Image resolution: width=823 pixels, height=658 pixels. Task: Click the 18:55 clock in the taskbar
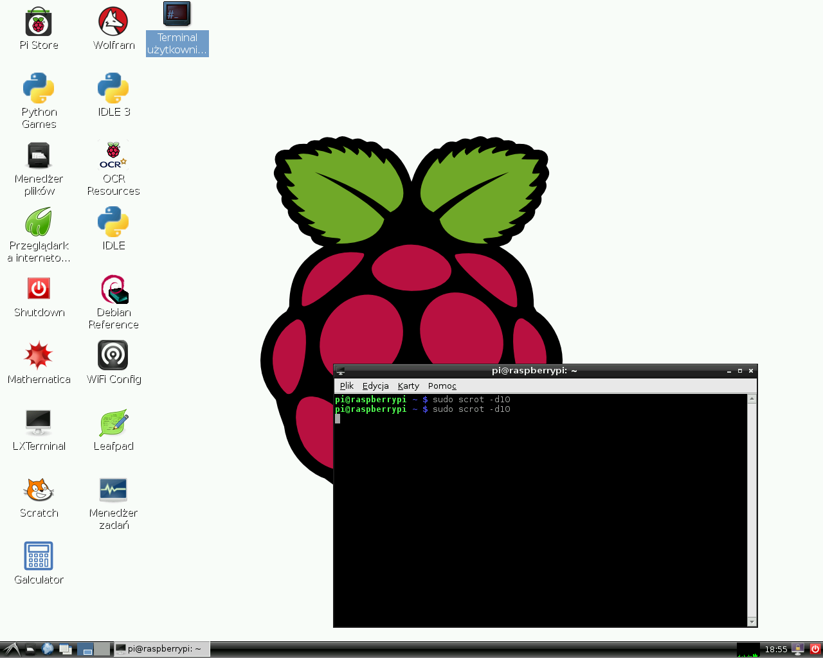[x=775, y=650]
